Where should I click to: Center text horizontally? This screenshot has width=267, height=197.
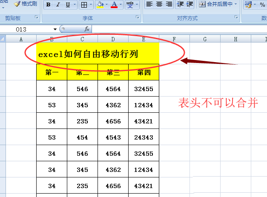tap(159, 4)
